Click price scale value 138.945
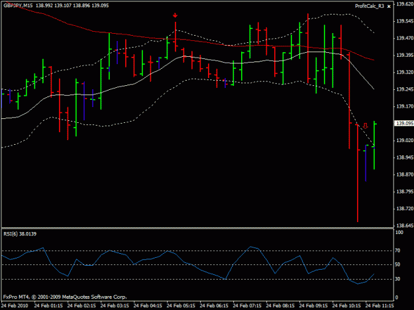This screenshot has height=310, width=414. [405, 157]
